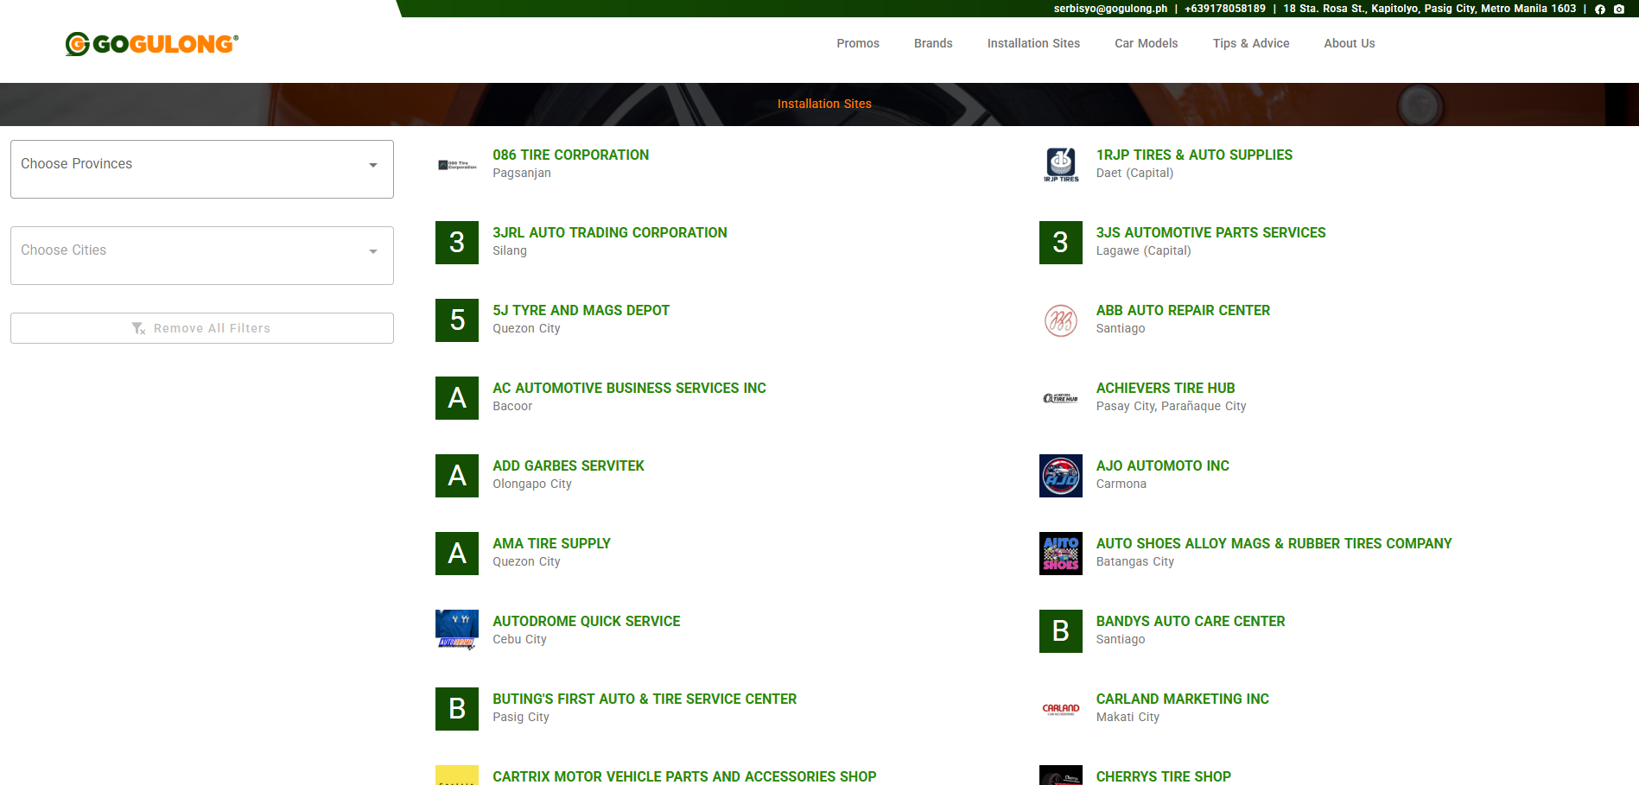The width and height of the screenshot is (1639, 785).
Task: Click the Choose Provinces dropdown arrow
Action: (373, 165)
